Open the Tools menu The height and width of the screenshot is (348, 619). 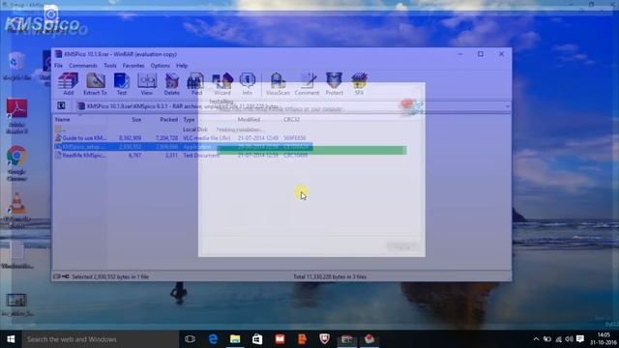(x=110, y=66)
